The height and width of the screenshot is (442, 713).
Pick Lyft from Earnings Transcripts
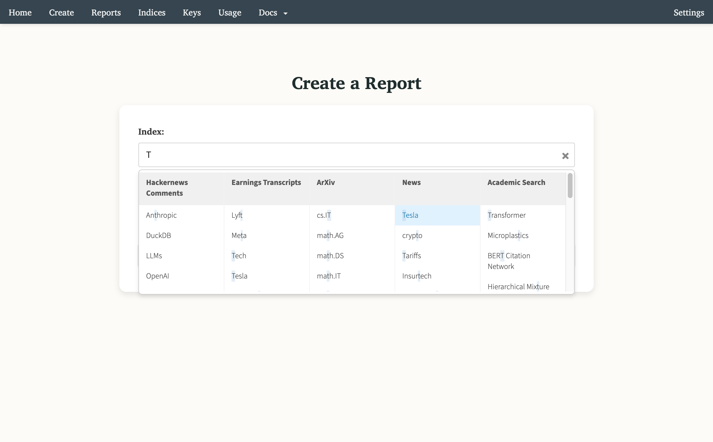(x=237, y=215)
